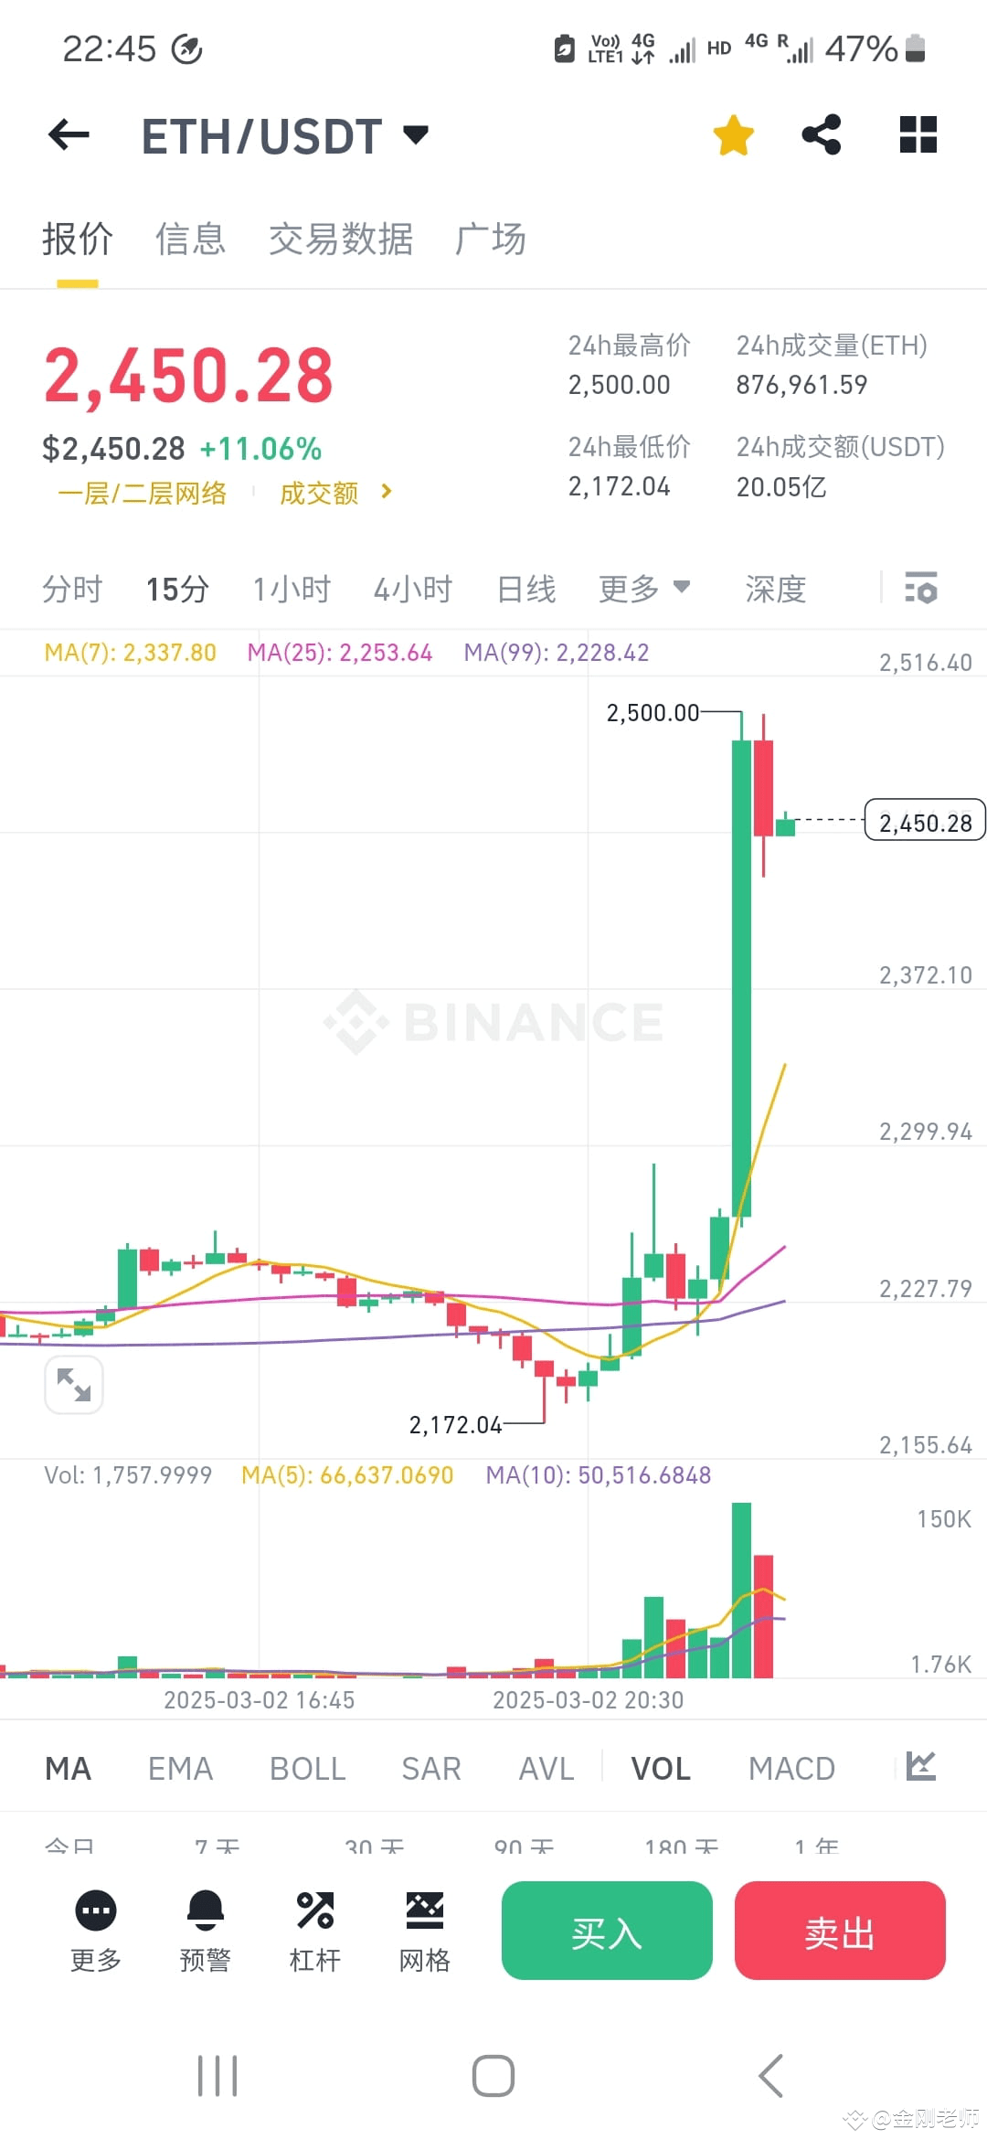Screen dimensions: 987x2139
Task: Open the 更多 timeframe dropdown
Action: (x=645, y=589)
